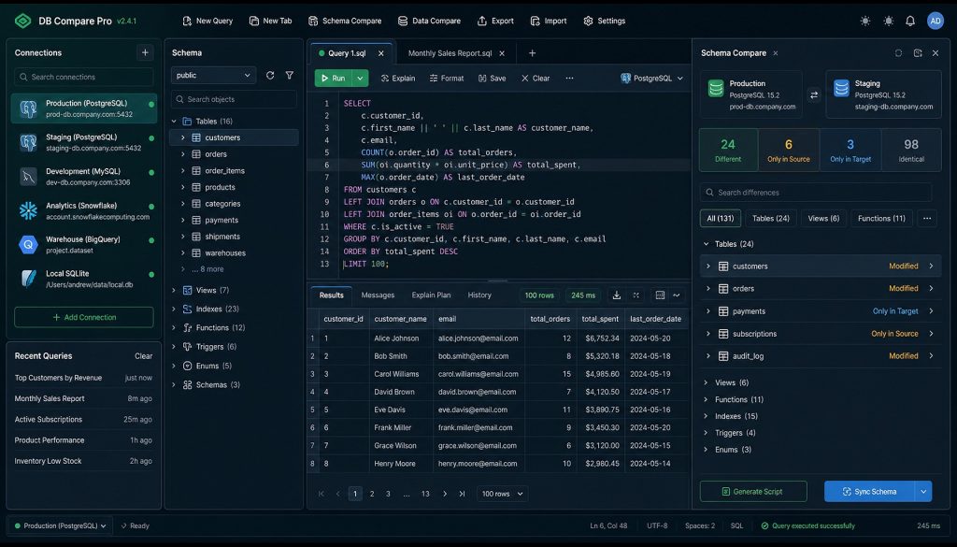
Task: Close the Query 1.sql tab
Action: [381, 53]
